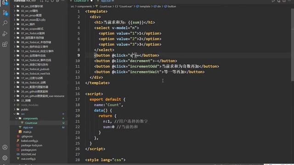This screenshot has width=294, height=165.
Task: Click 'incrementWait' in line 12
Action: (145, 72)
